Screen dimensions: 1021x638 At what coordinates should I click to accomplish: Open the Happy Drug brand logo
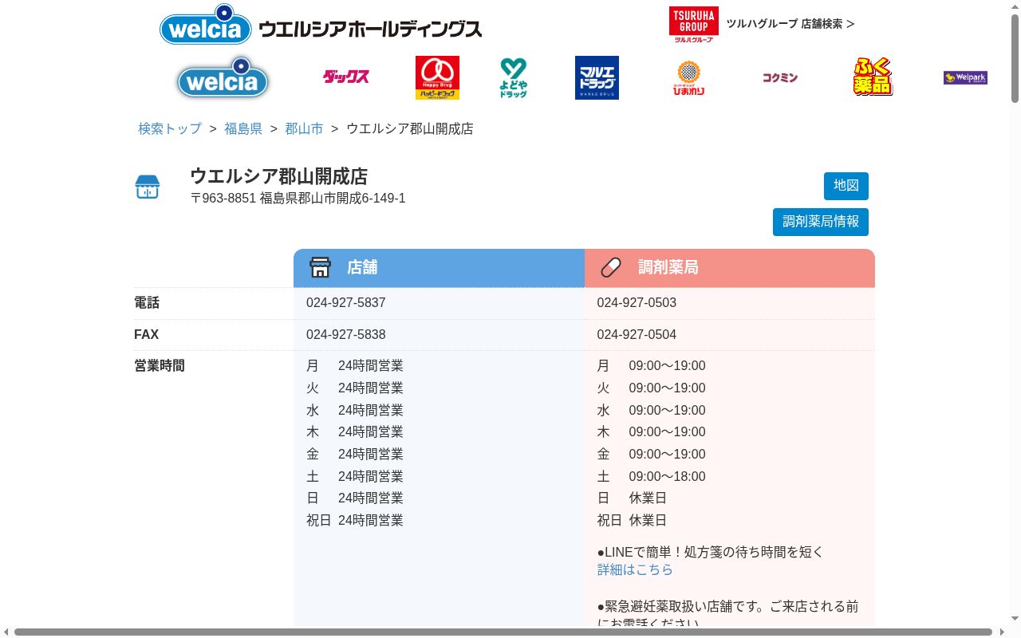click(437, 77)
